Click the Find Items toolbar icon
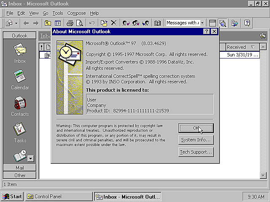 pos(235,23)
